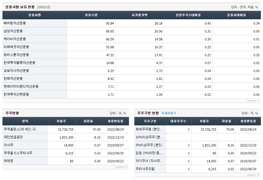Click the 보유수량 column header
Screen dimensions: 263x180
tap(91, 15)
